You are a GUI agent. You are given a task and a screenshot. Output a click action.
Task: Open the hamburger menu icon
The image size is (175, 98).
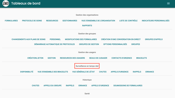168,3
